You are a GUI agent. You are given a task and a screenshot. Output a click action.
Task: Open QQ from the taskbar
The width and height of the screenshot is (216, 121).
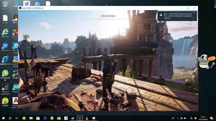(87, 118)
